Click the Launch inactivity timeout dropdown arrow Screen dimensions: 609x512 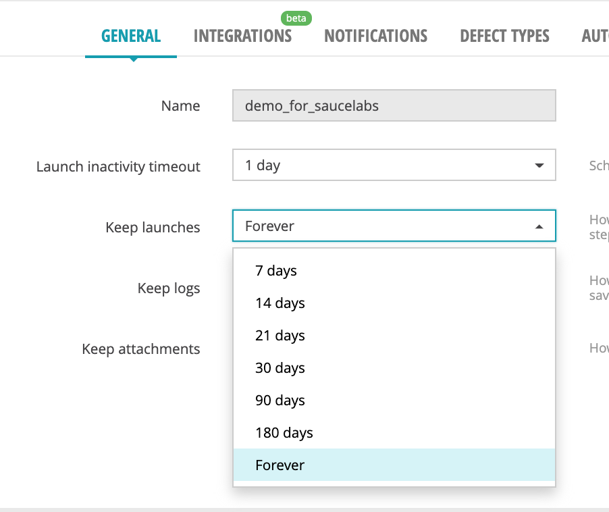tap(539, 165)
